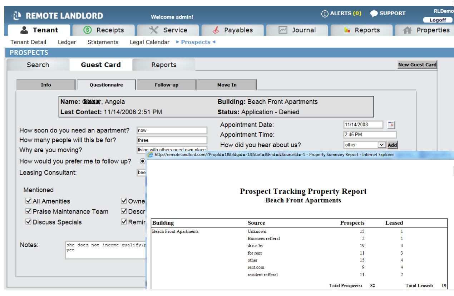
Task: Go to Ledger submenu
Action: (x=67, y=42)
